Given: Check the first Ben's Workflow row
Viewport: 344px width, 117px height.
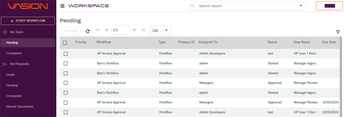Looking at the screenshot, I should coord(65,64).
